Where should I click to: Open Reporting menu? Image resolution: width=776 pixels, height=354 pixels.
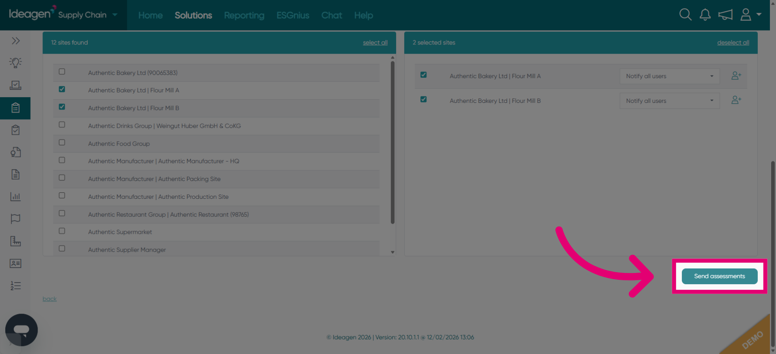coord(244,15)
